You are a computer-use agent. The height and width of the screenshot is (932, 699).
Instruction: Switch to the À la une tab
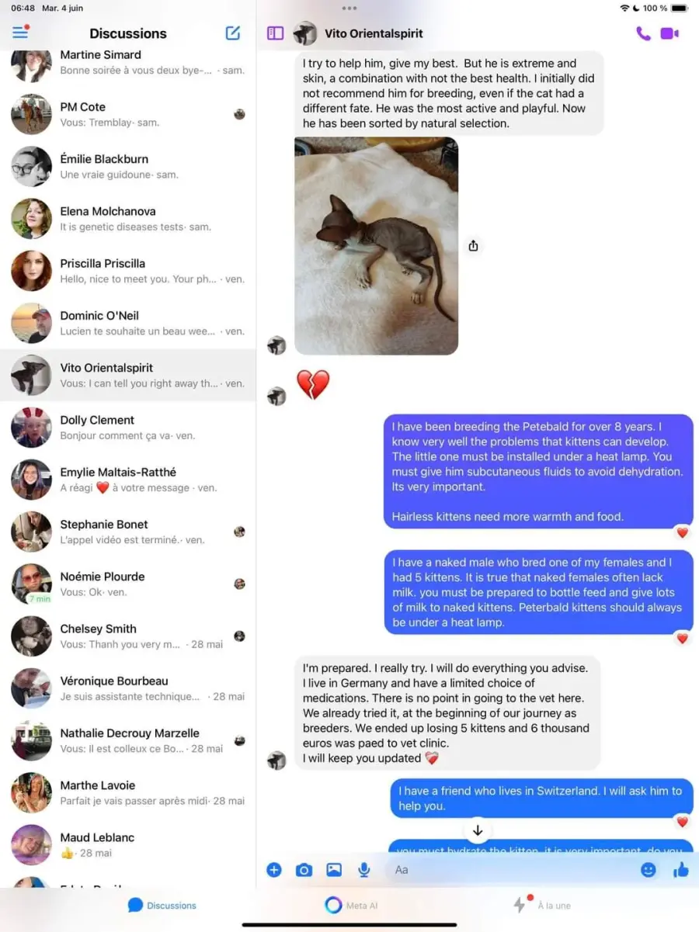(x=543, y=905)
